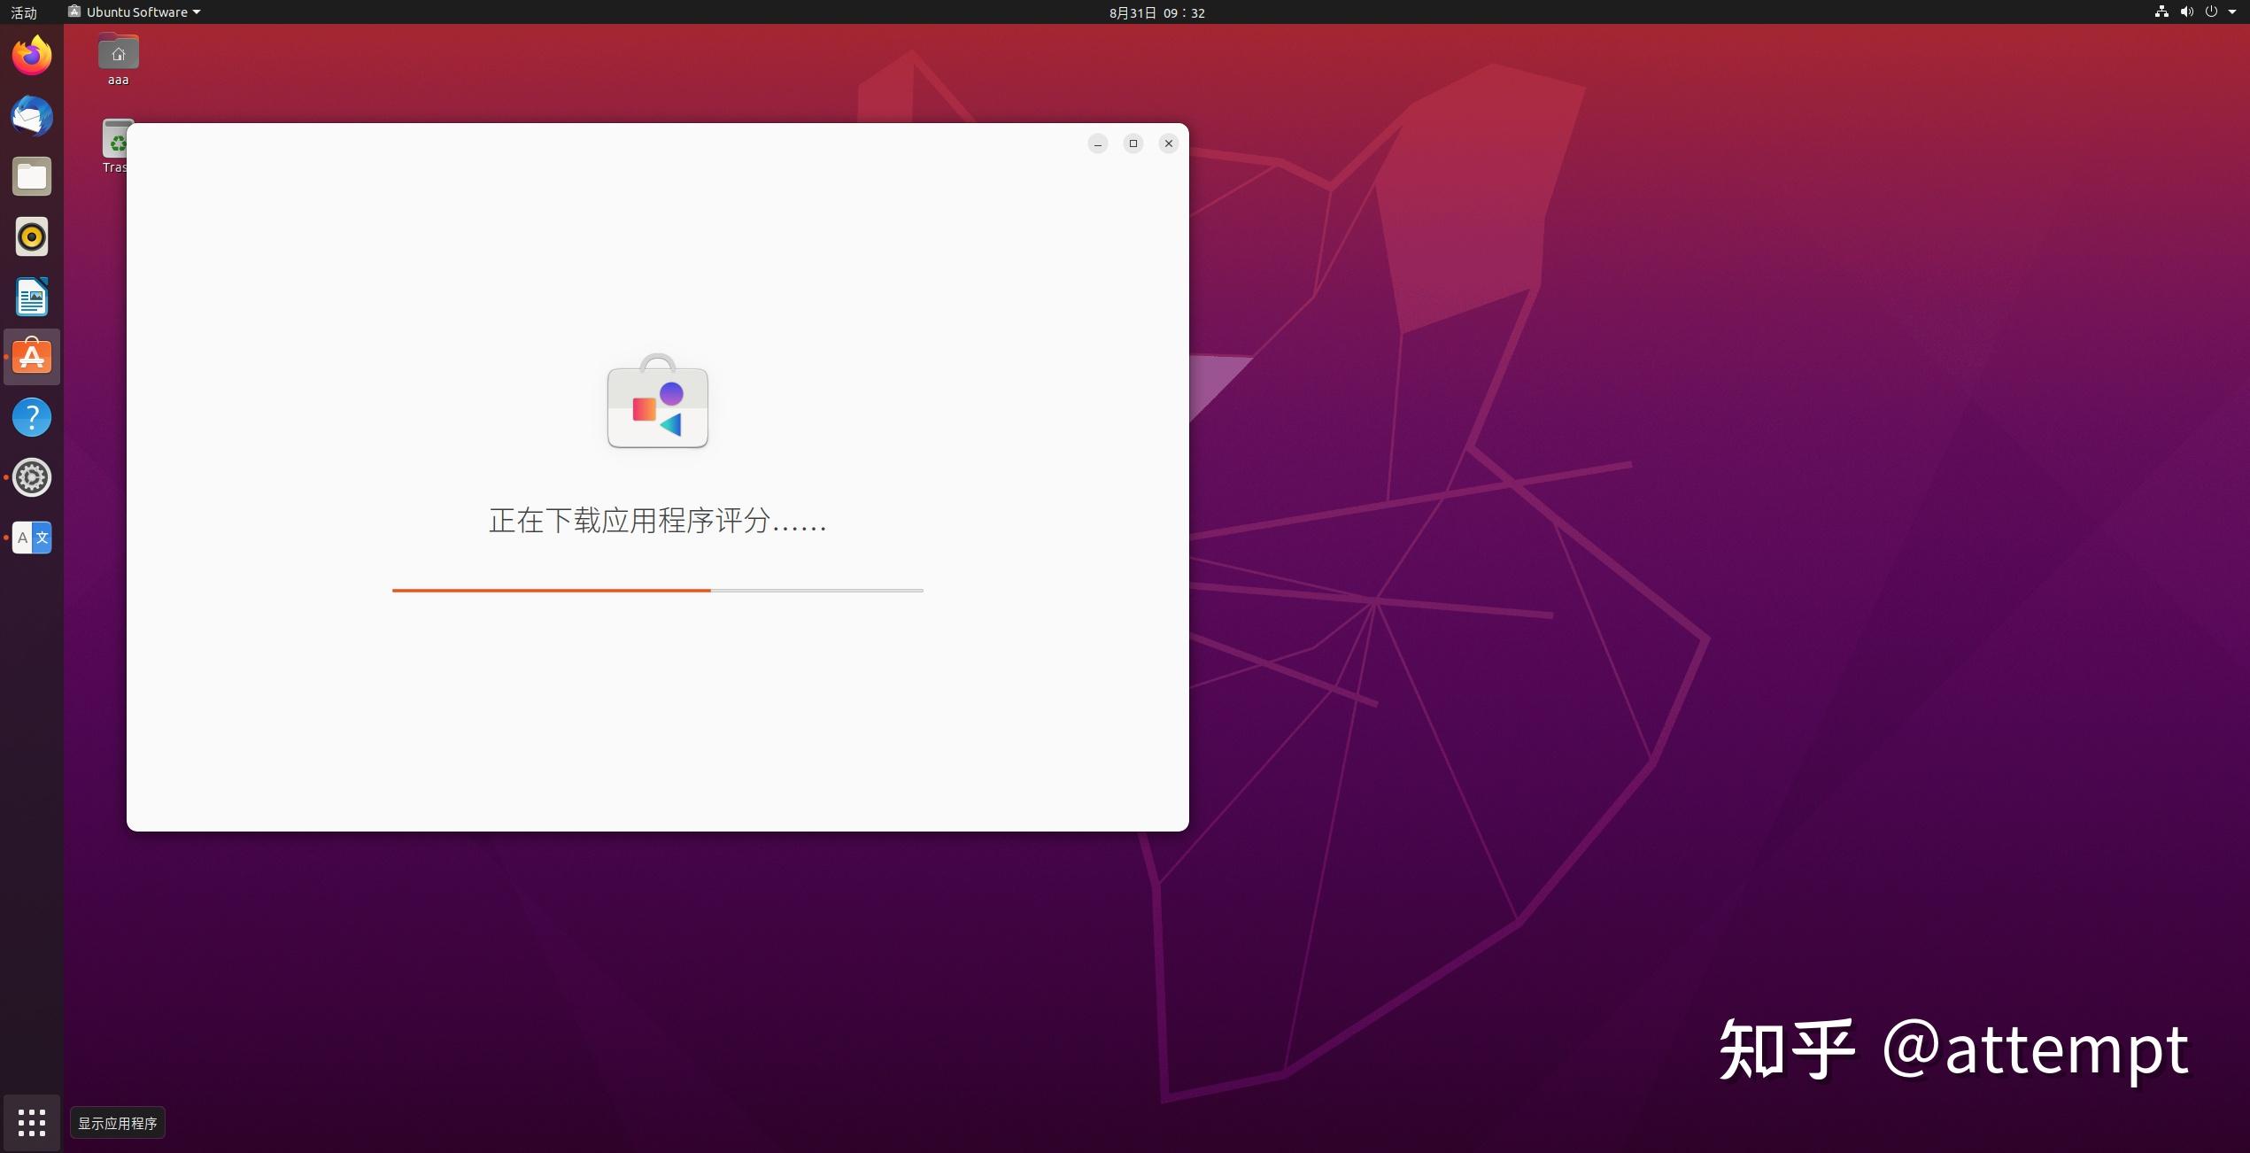Click the orange loading progress bar
The height and width of the screenshot is (1153, 2250).
(658, 590)
